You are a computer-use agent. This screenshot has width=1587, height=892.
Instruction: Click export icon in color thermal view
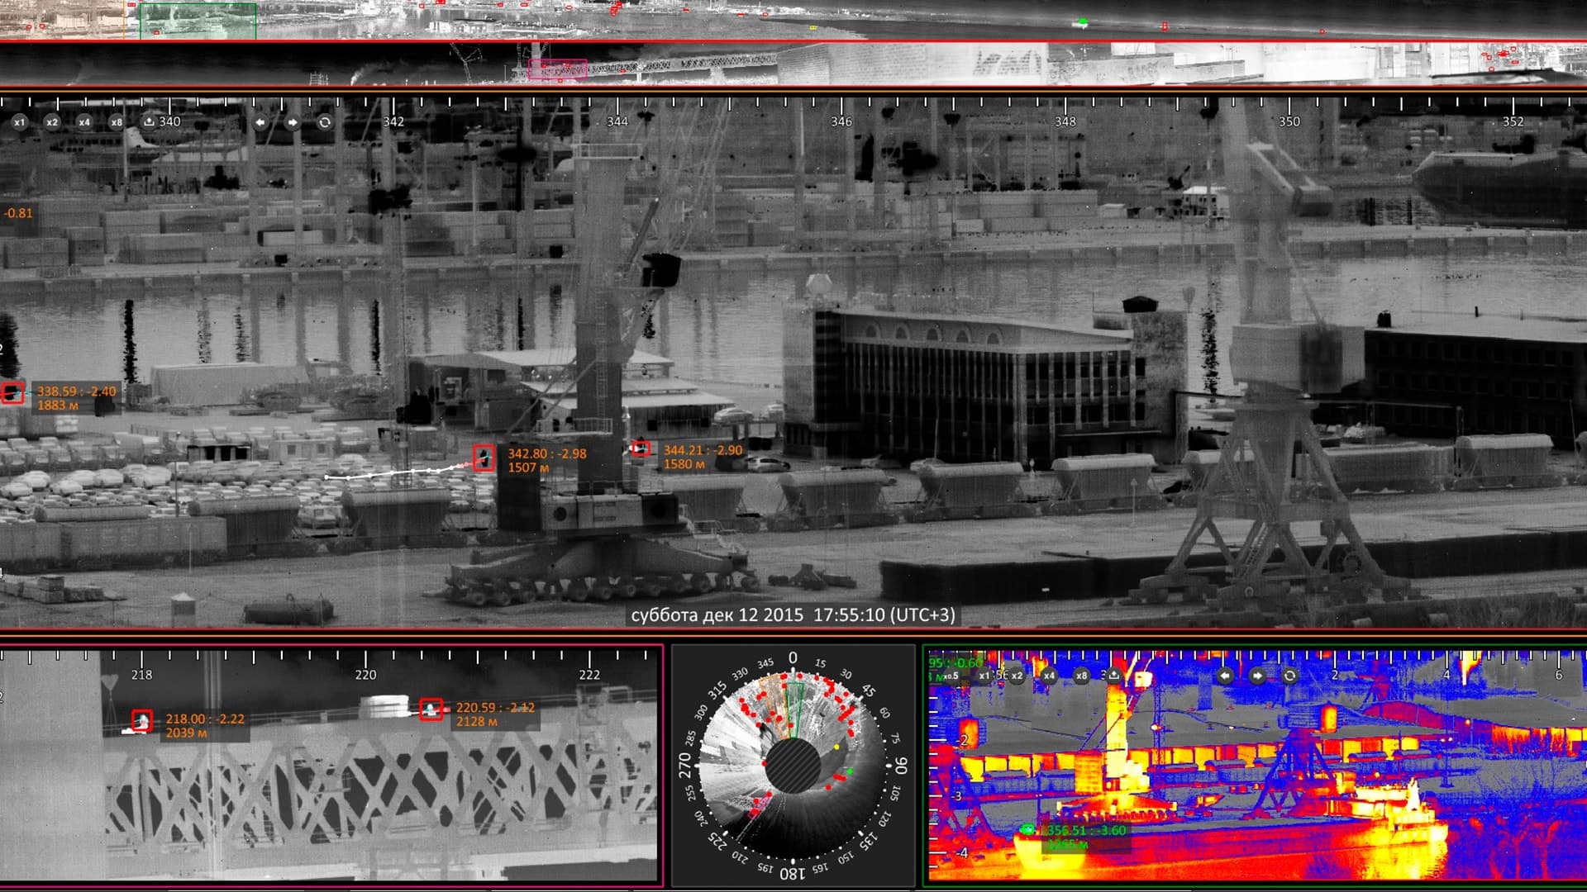point(1113,675)
